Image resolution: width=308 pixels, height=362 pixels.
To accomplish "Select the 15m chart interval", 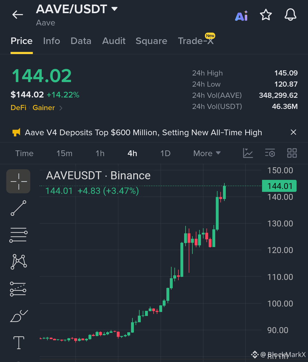I will tap(65, 153).
